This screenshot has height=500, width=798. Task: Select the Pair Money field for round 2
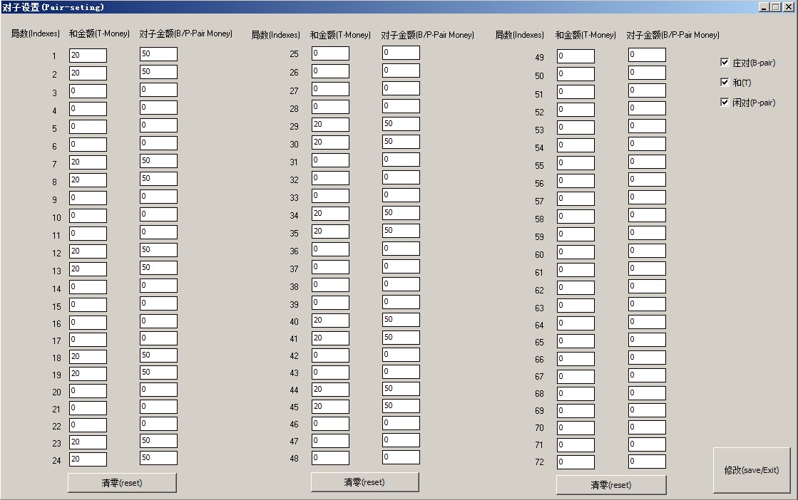[x=158, y=73]
